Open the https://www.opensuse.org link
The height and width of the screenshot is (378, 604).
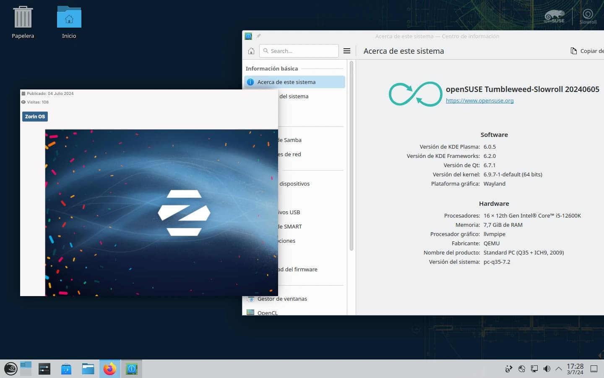point(479,100)
